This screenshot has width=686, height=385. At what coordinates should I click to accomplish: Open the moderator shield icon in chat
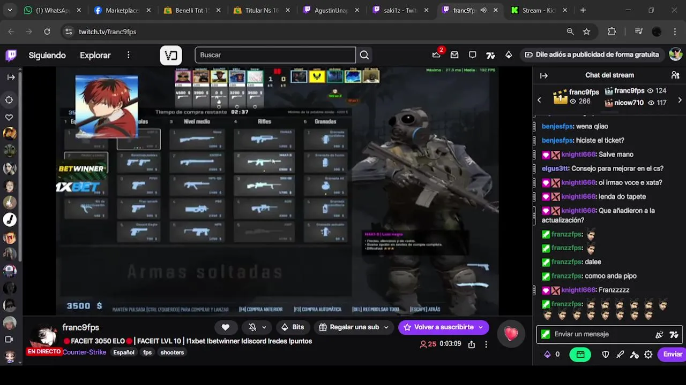pyautogui.click(x=606, y=354)
